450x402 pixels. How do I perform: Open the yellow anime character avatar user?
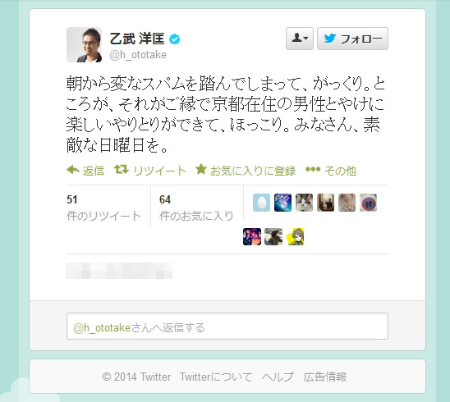(295, 236)
